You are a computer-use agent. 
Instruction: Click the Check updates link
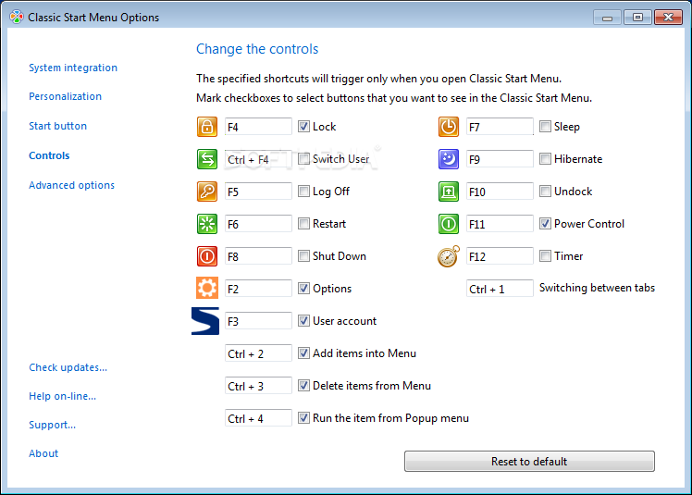pos(68,367)
